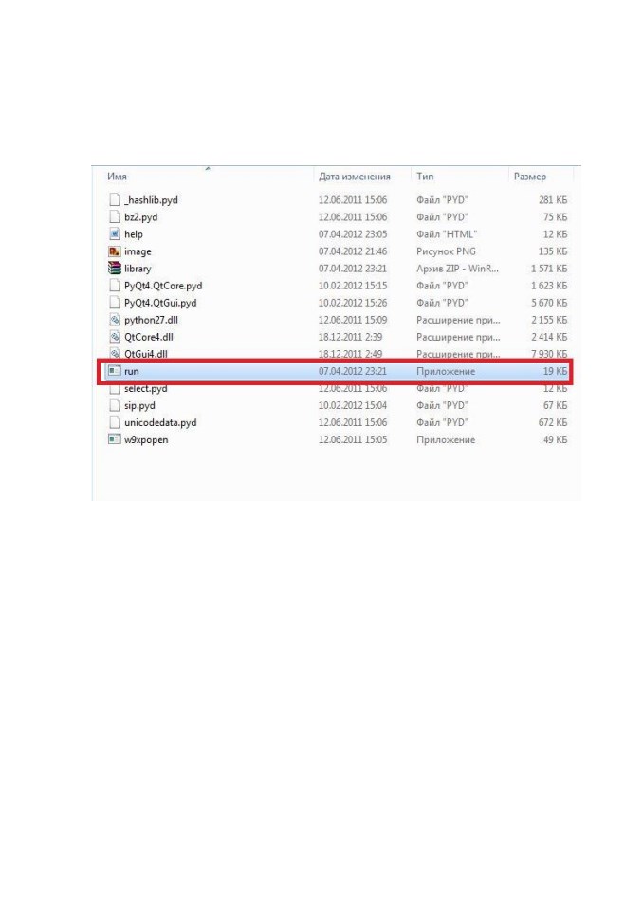This screenshot has height=911, width=643.
Task: Select the file name PyQt4.QtGui.pyd
Action: [x=160, y=303]
